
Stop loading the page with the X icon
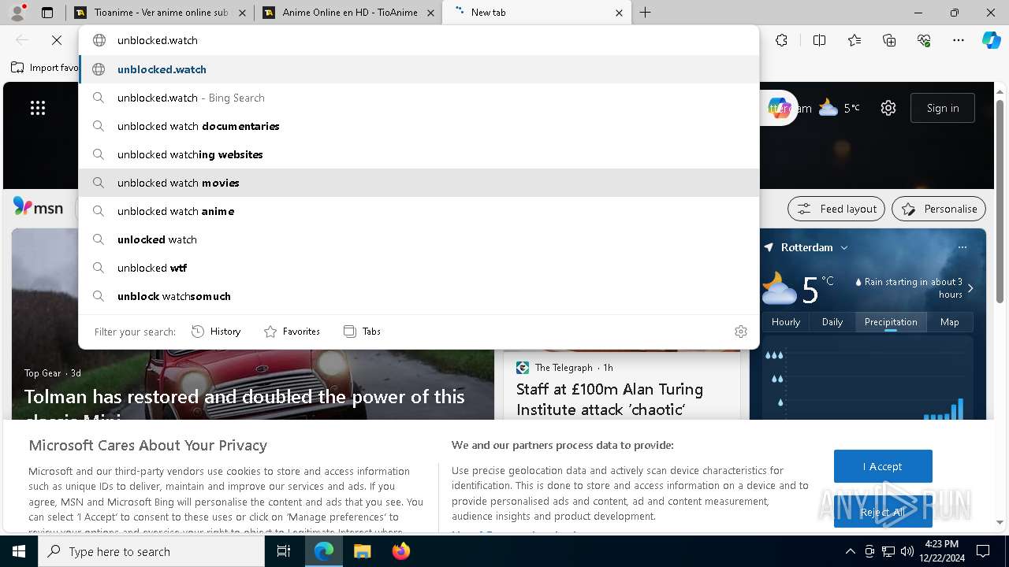point(57,40)
